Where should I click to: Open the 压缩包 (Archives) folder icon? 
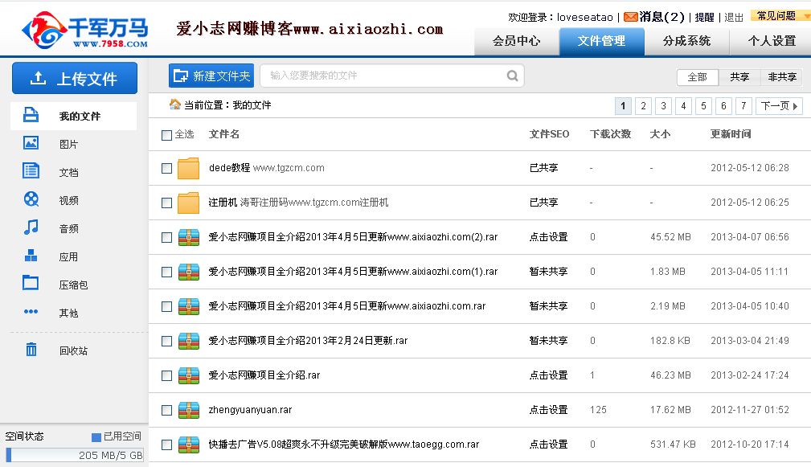coord(31,283)
